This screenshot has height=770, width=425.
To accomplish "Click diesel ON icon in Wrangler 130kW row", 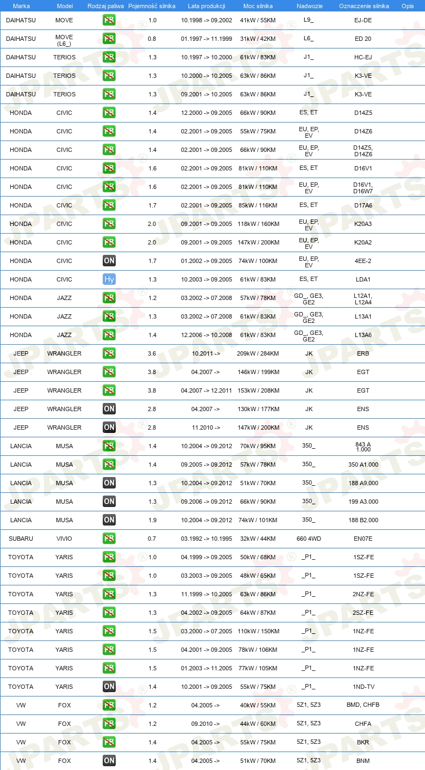I will 109,409.
